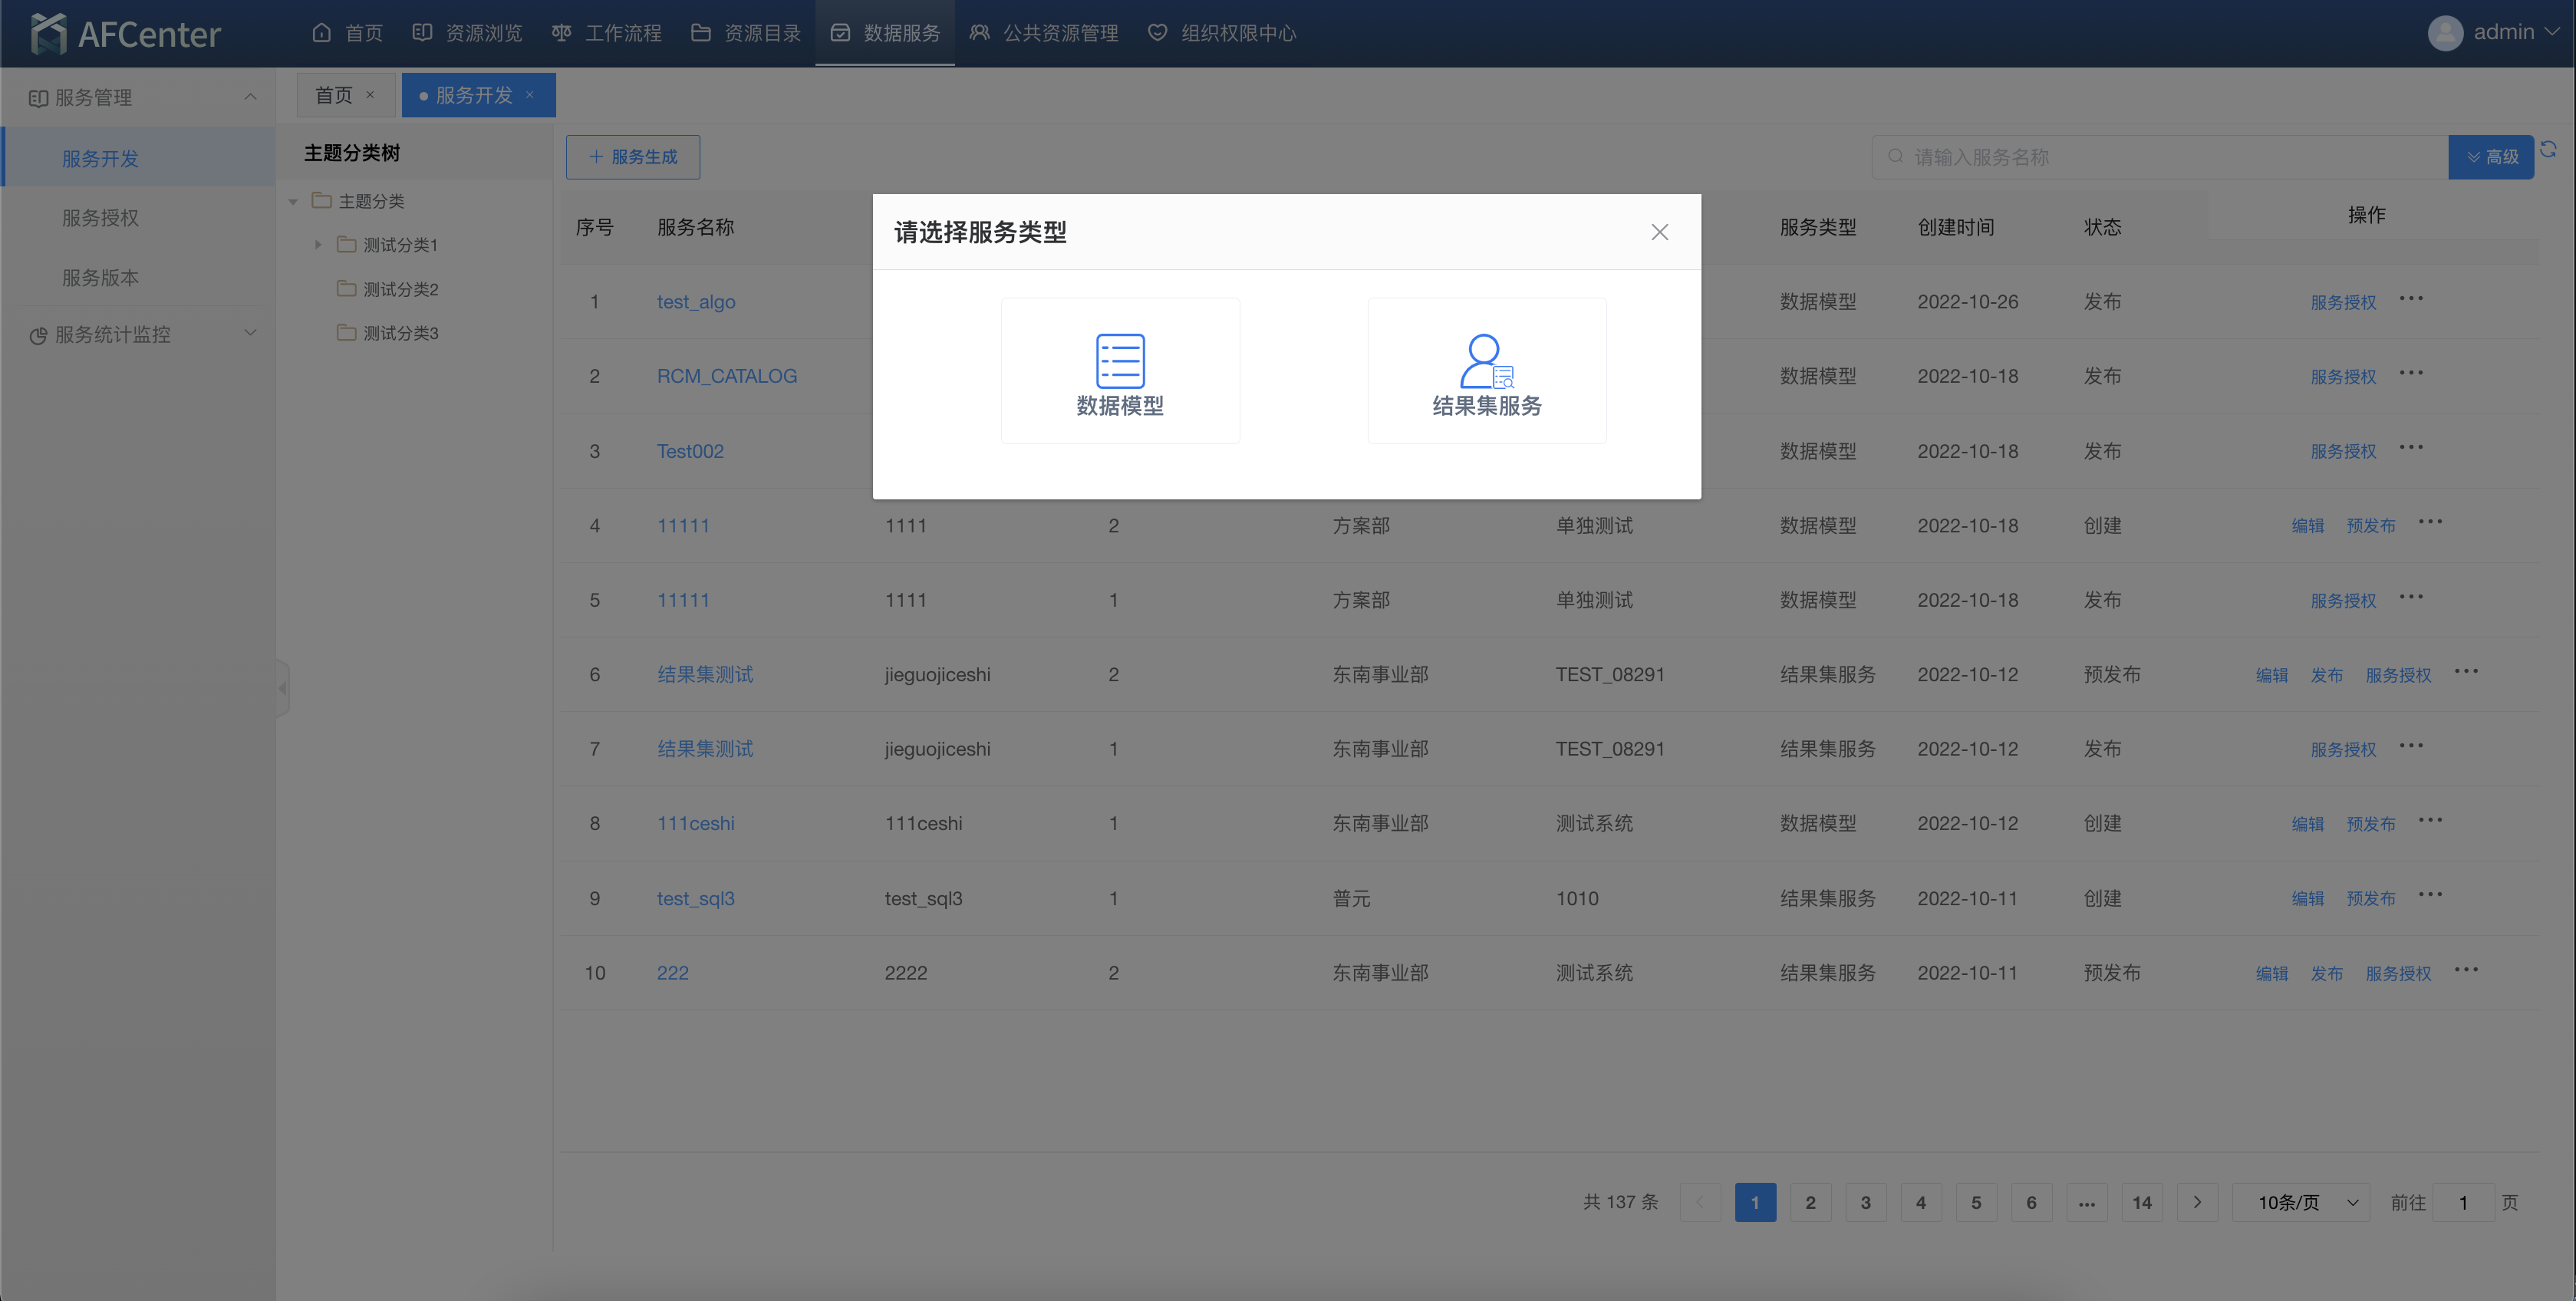Choose the 结果集服务 service type card

pos(1487,371)
